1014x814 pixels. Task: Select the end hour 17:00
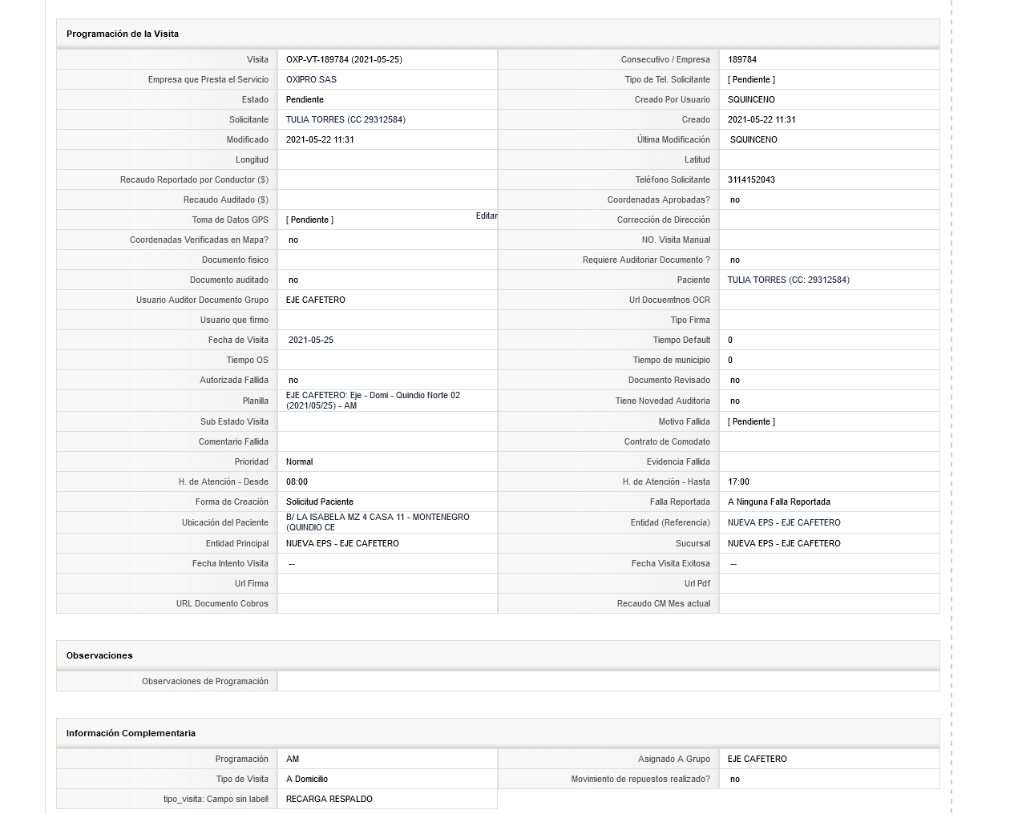(738, 482)
